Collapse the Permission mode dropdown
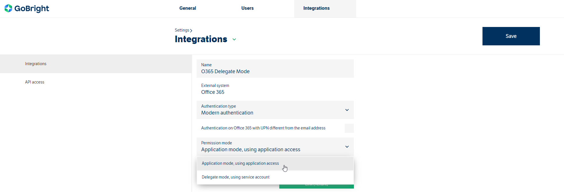The height and width of the screenshot is (192, 564). [x=270, y=147]
